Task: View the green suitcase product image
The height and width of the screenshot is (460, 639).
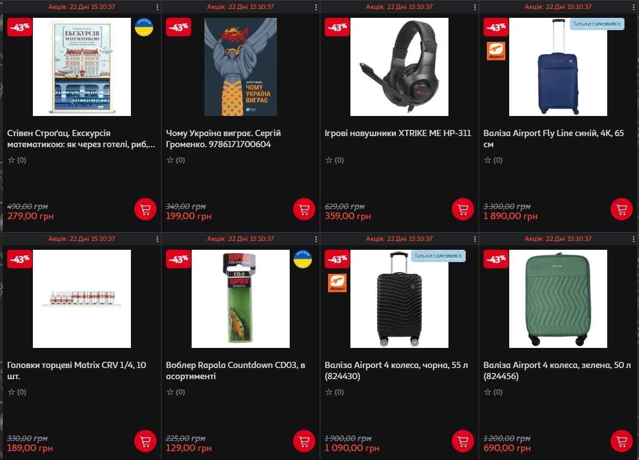Action: (558, 299)
